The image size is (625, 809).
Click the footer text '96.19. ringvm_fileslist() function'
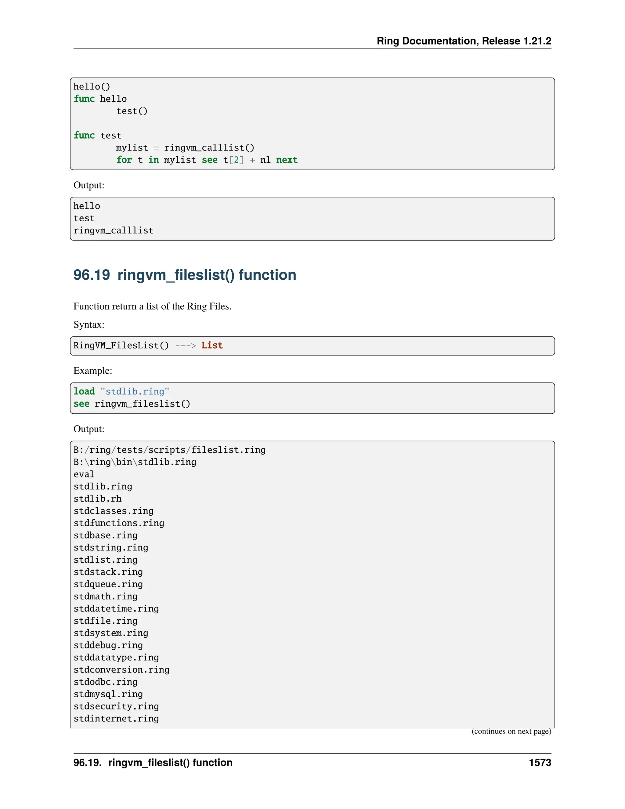click(x=153, y=763)
